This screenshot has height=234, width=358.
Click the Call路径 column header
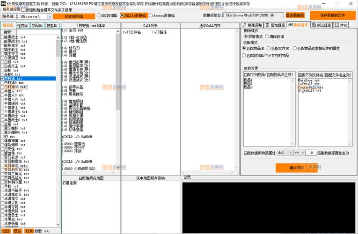pos(160,32)
